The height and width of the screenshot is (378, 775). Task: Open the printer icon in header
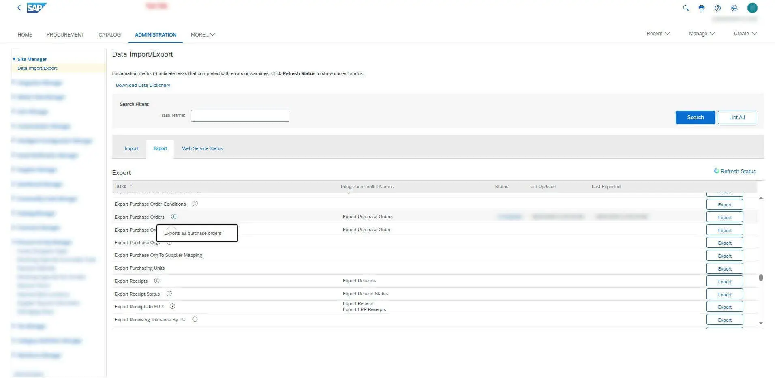(702, 8)
